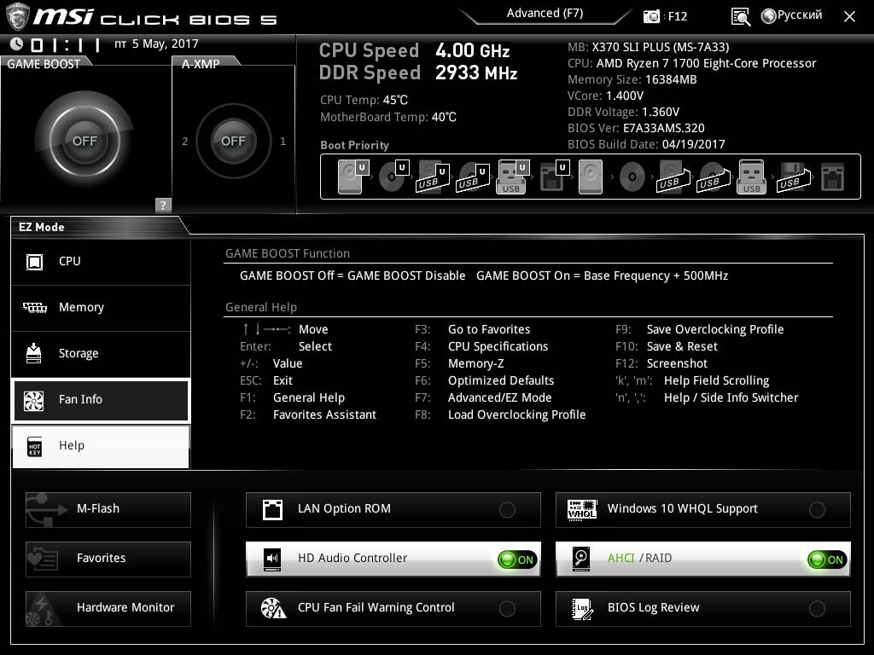Toggle the GAME BOOST knob
The image size is (874, 655).
click(84, 141)
